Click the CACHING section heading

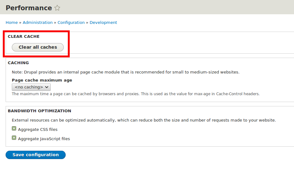tap(18, 63)
